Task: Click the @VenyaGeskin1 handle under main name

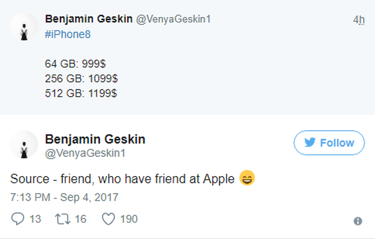Action: (85, 153)
